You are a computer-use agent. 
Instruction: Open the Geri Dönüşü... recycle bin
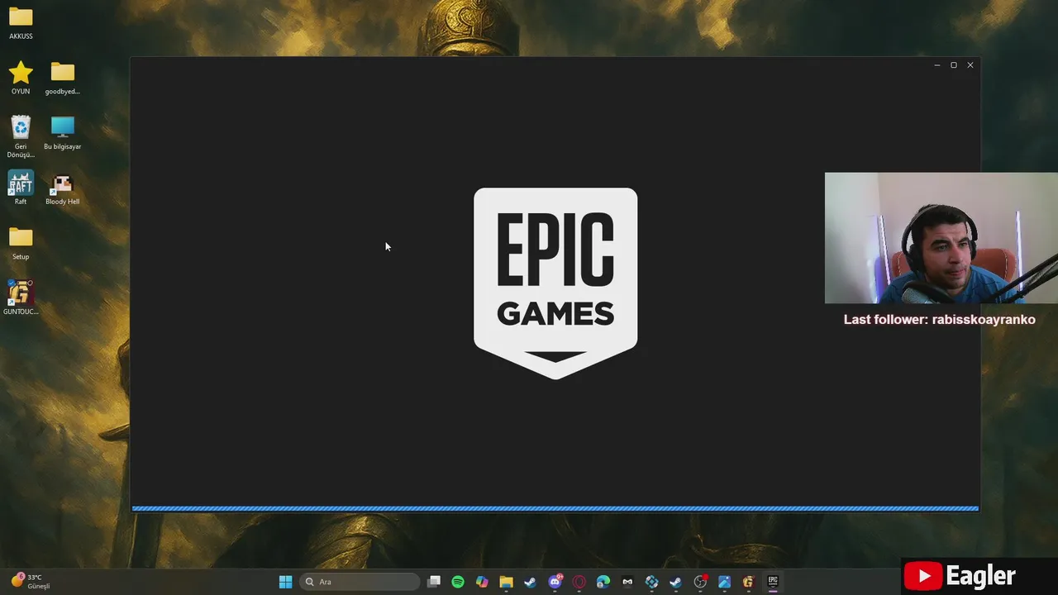[21, 136]
